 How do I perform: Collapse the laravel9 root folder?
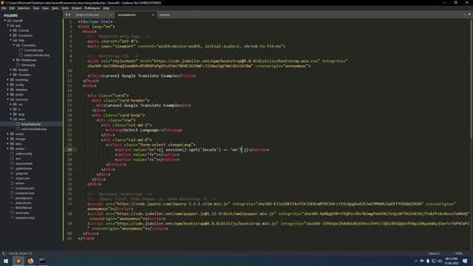(5, 21)
